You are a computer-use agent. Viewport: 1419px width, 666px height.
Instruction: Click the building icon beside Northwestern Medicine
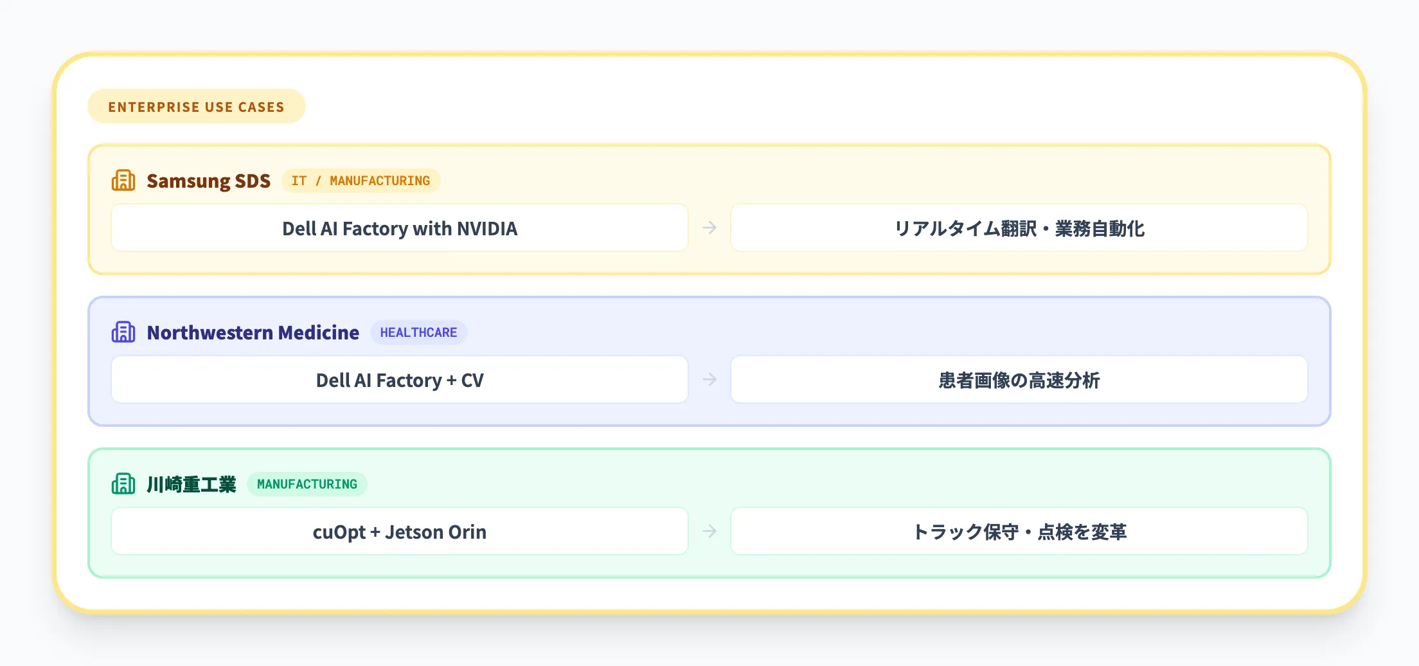click(123, 332)
